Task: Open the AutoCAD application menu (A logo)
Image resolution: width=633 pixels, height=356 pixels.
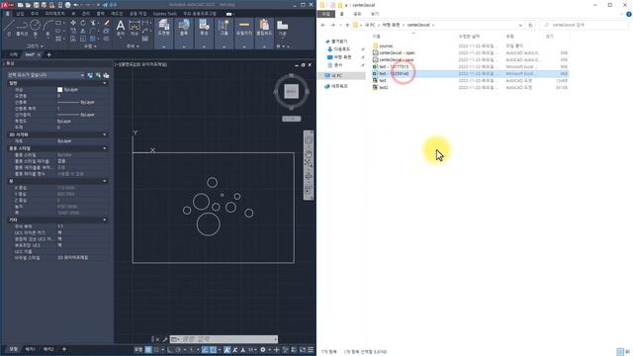Action: pyautogui.click(x=7, y=5)
